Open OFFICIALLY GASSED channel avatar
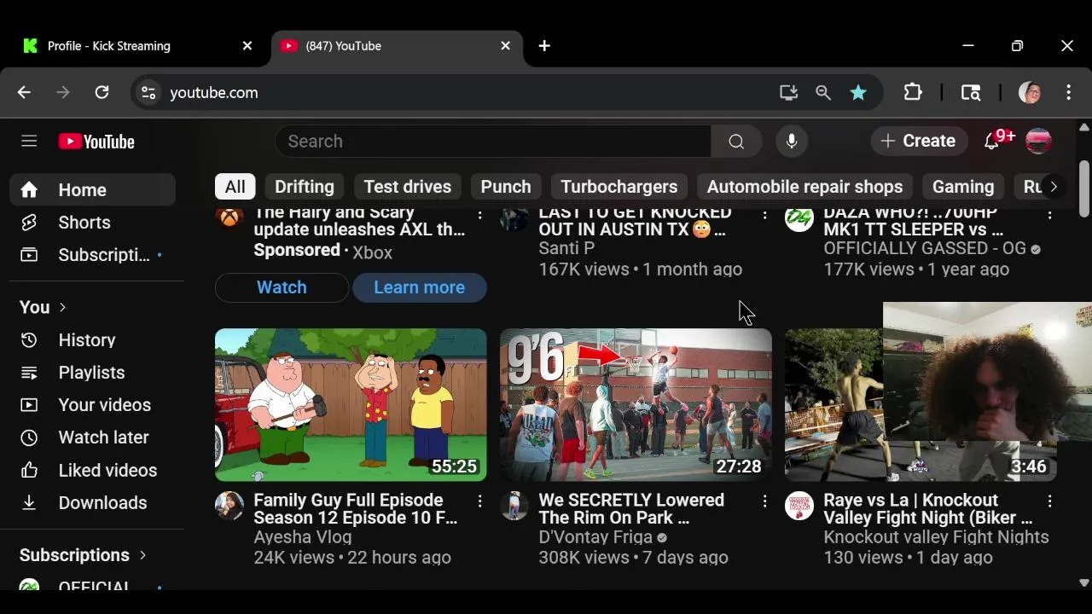 [799, 219]
